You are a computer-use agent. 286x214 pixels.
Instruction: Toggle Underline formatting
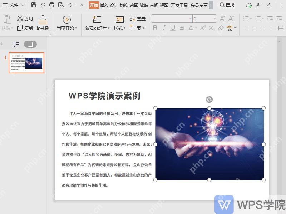173,28
